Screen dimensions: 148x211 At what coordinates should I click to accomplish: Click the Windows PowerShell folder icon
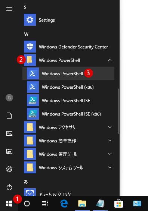(30, 60)
